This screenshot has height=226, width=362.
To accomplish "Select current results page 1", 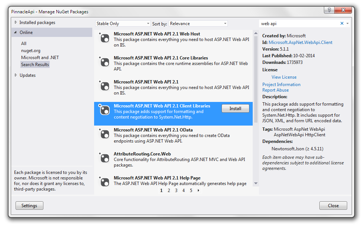I will tap(162, 190).
